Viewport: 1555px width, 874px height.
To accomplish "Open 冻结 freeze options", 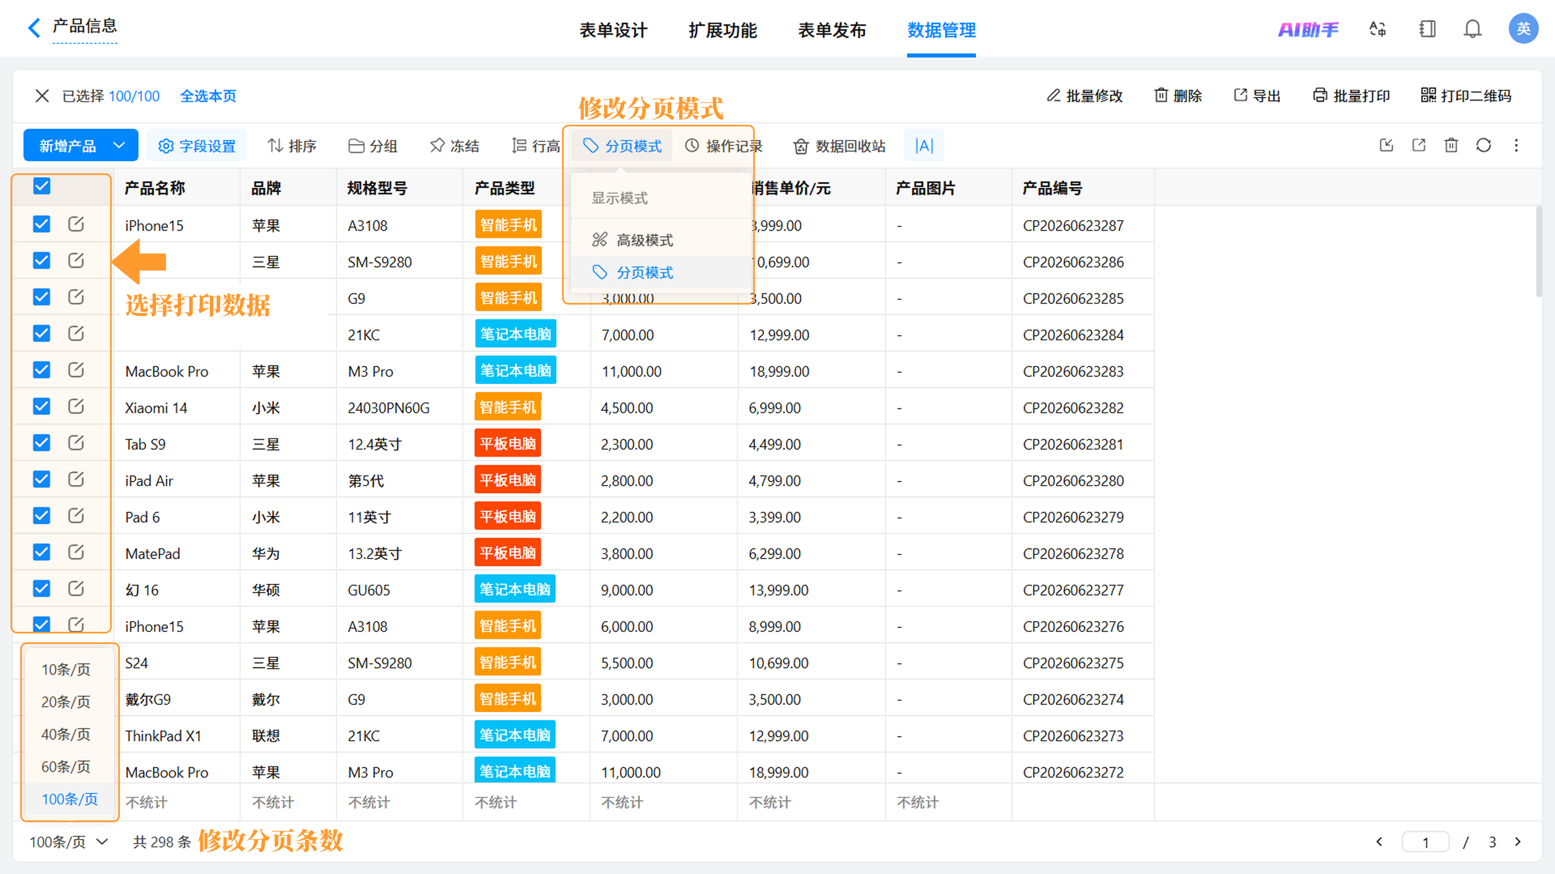I will click(454, 146).
